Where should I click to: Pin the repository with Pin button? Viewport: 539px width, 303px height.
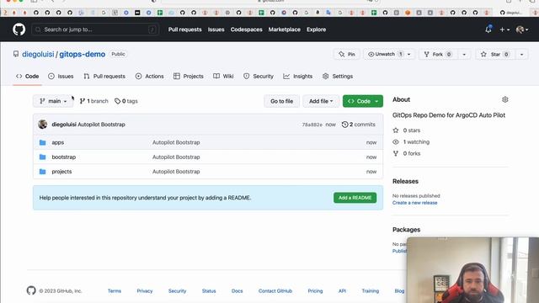pyautogui.click(x=346, y=54)
